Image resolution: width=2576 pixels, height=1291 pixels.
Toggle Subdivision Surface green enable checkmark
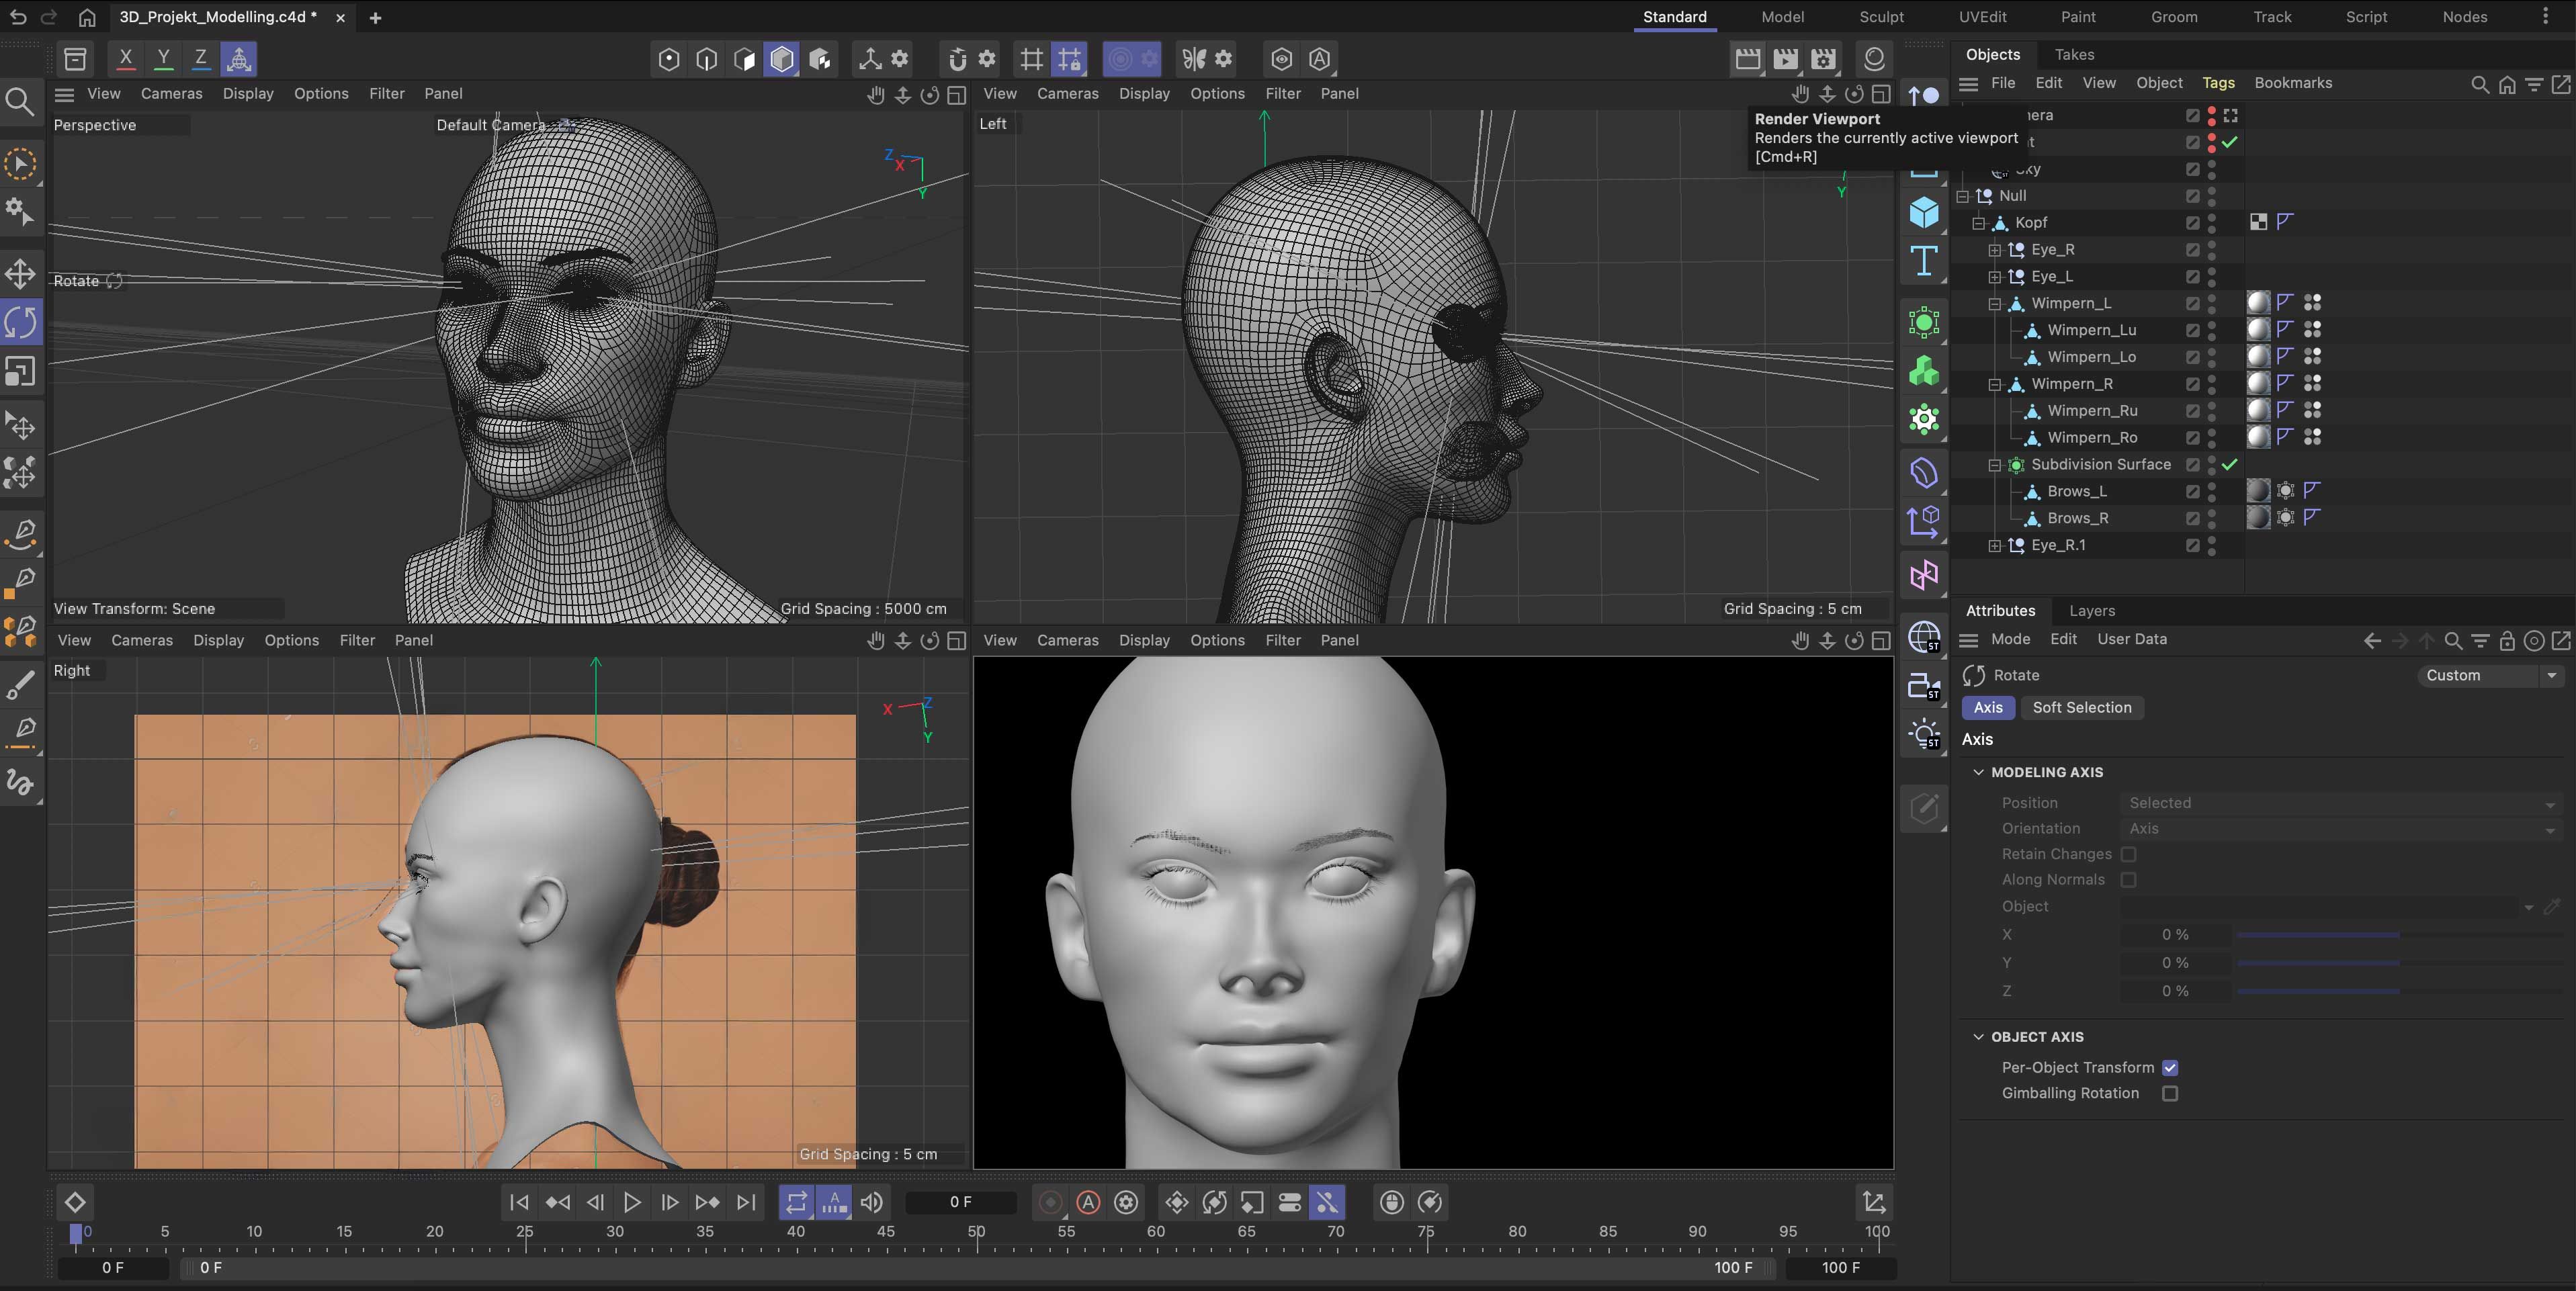[x=2230, y=464]
